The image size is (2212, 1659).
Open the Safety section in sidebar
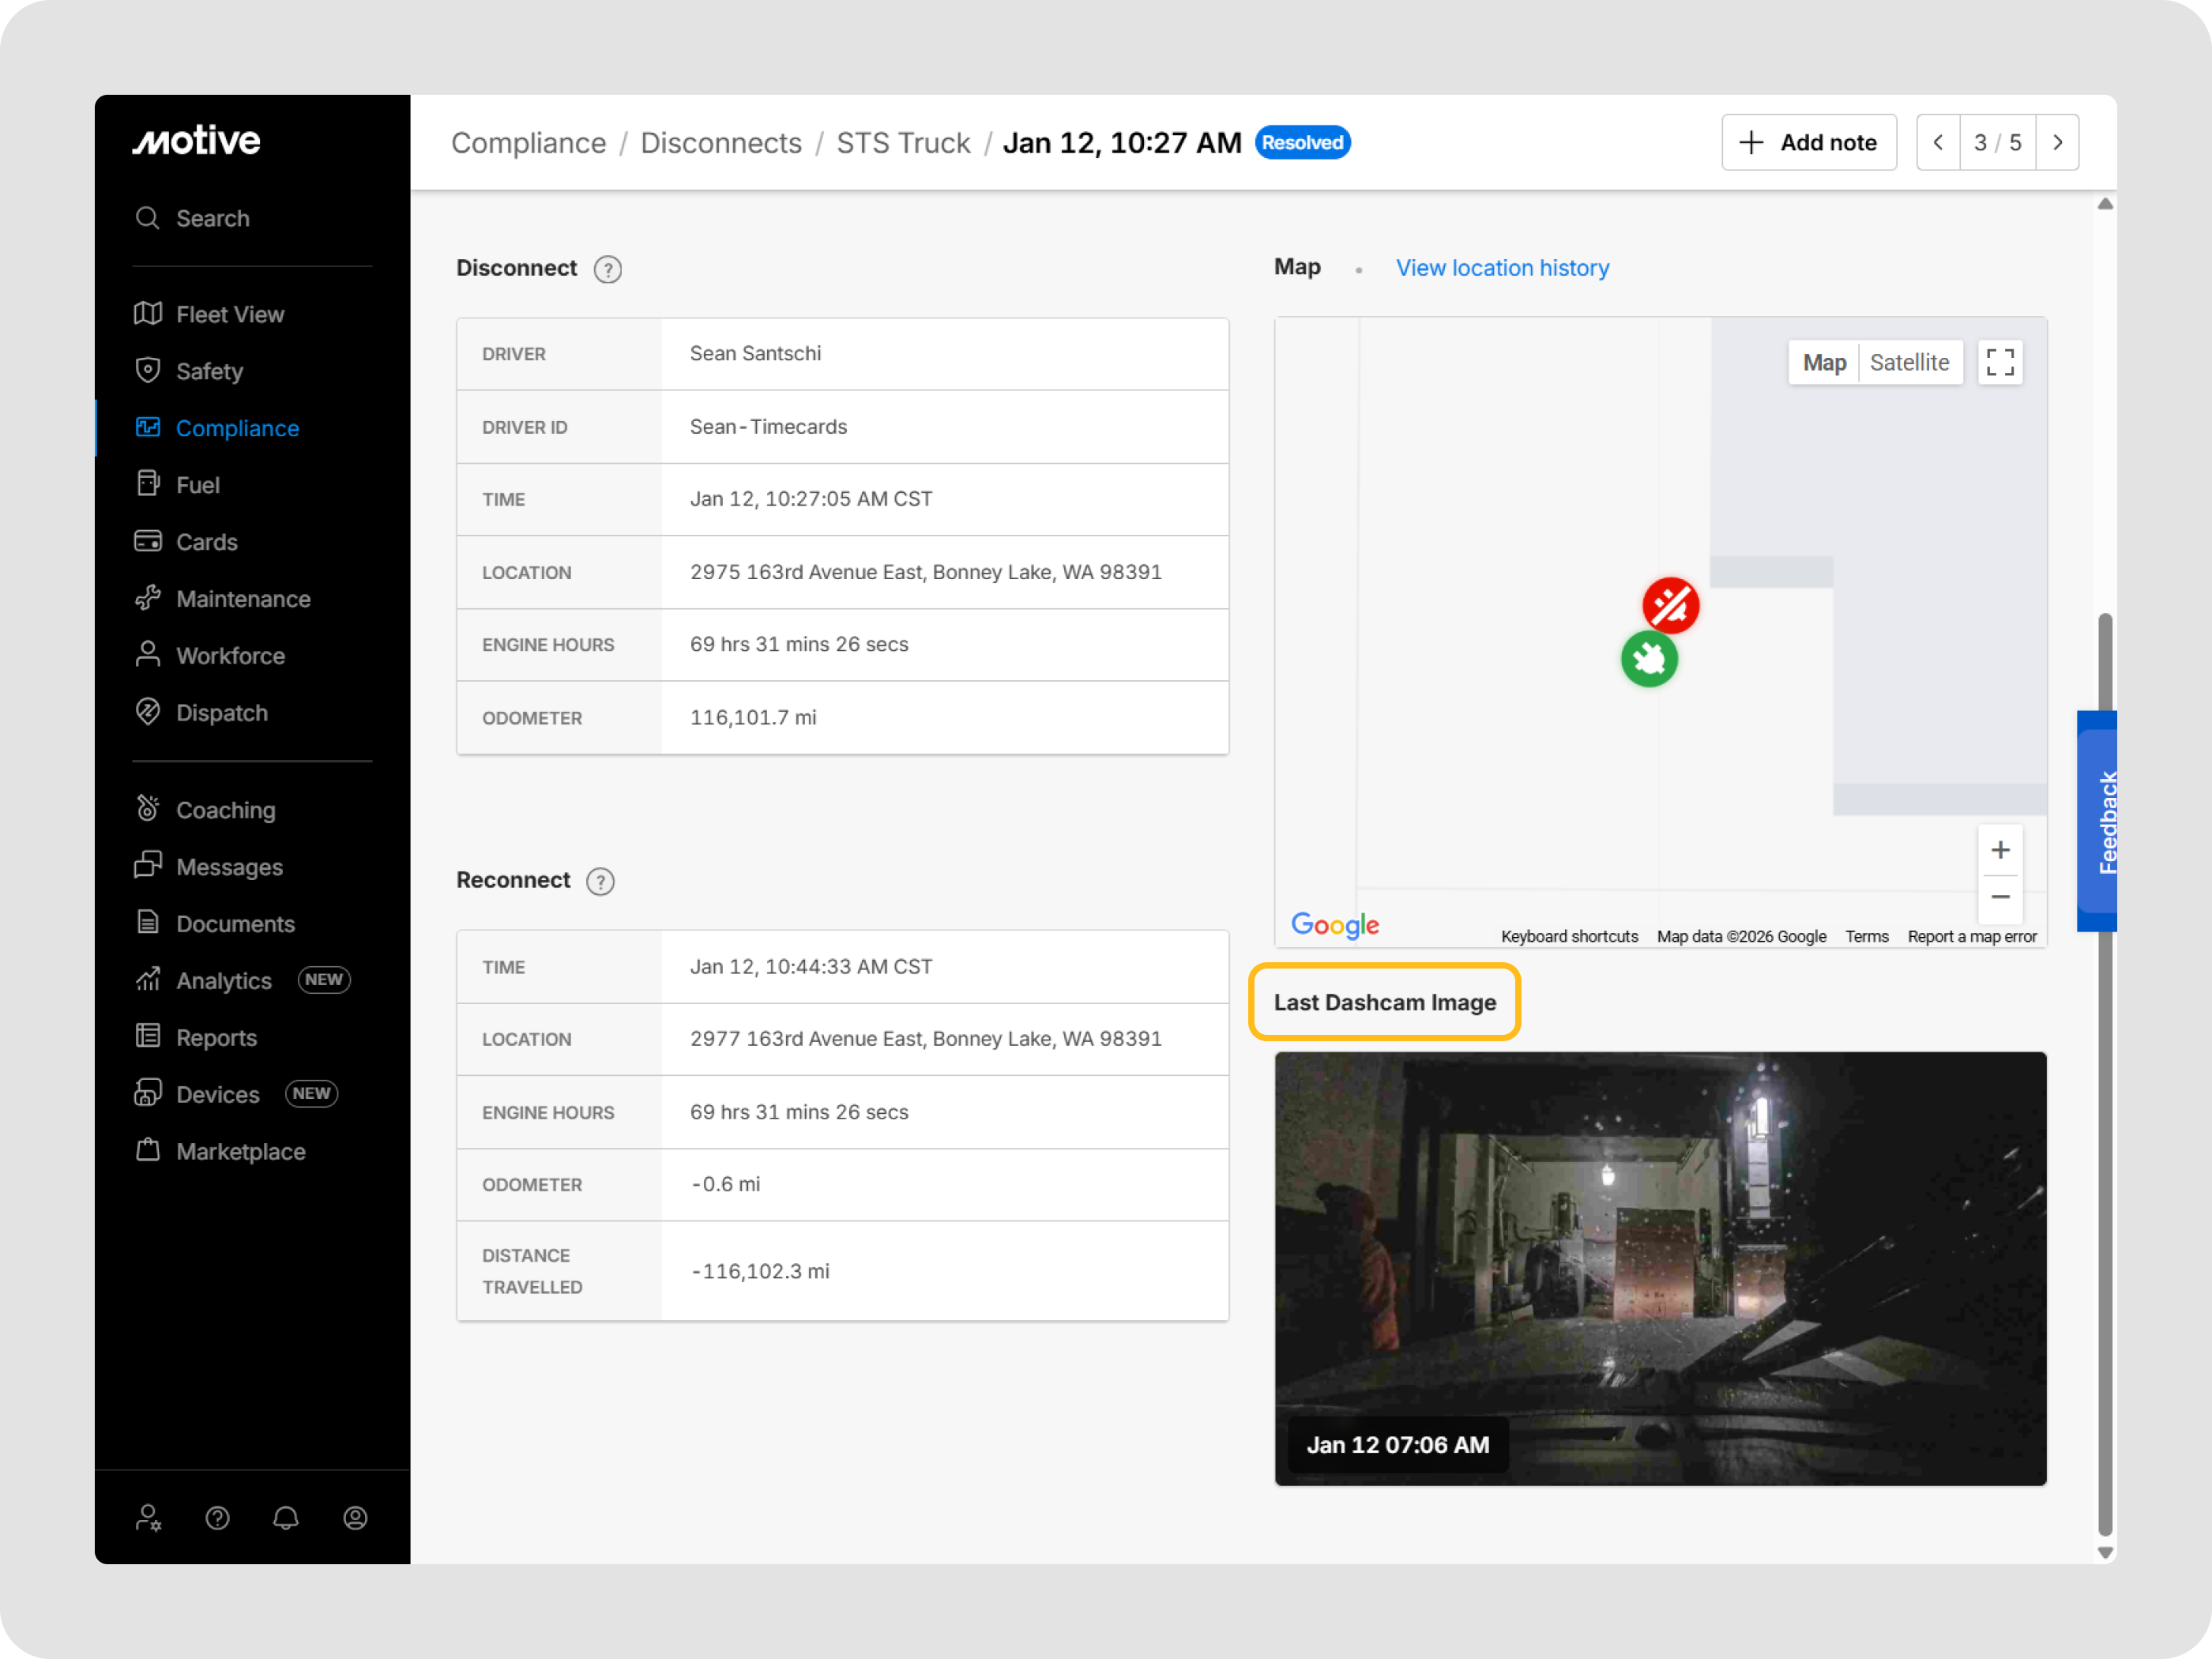pyautogui.click(x=209, y=371)
